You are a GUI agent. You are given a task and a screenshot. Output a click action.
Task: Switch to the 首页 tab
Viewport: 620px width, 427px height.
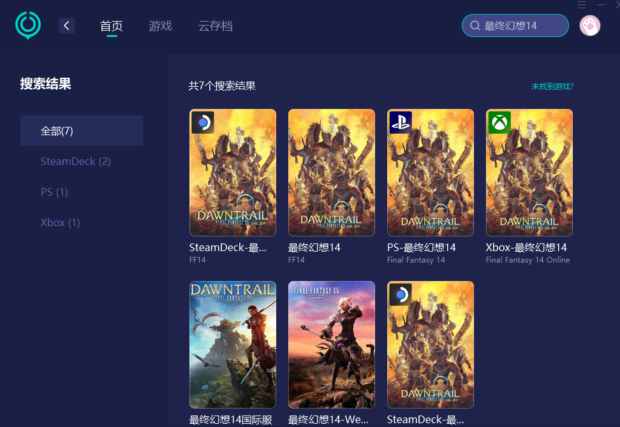112,26
